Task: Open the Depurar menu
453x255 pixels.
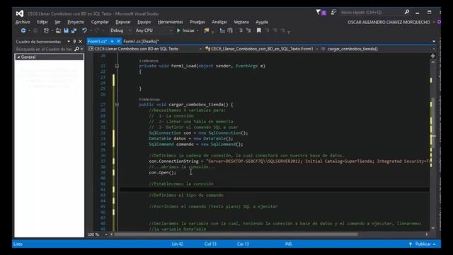Action: (x=123, y=22)
